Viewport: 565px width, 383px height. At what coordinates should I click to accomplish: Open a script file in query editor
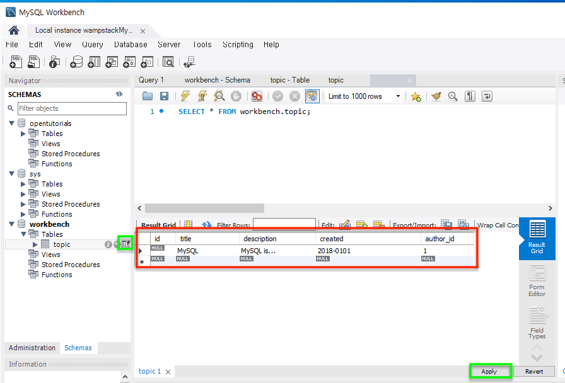click(x=148, y=96)
